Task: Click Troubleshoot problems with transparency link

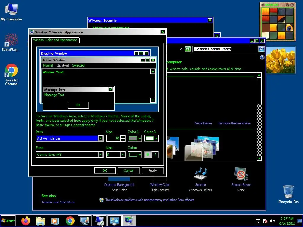Action: 150,200
